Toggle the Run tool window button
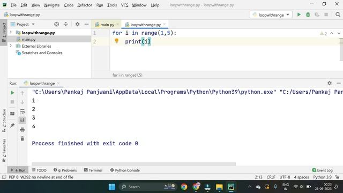The height and width of the screenshot is (193, 343). pyautogui.click(x=18, y=170)
